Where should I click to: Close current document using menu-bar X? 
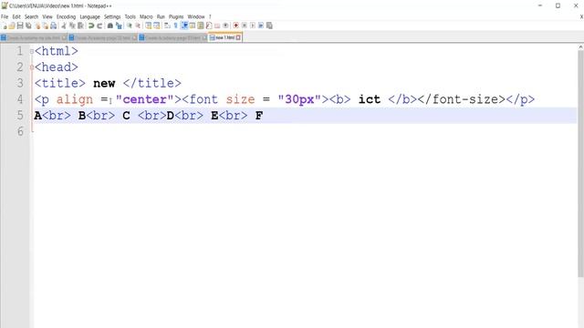[581, 16]
